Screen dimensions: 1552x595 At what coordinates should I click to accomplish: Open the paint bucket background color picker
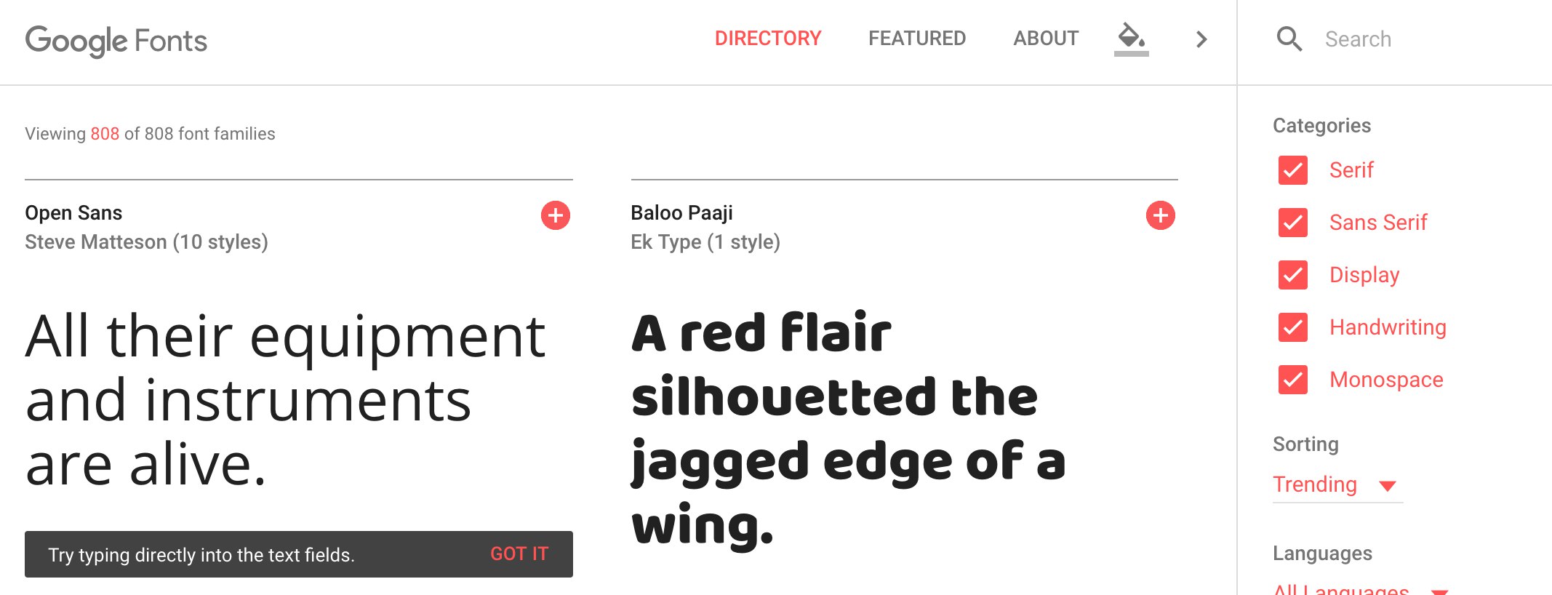(x=1131, y=38)
